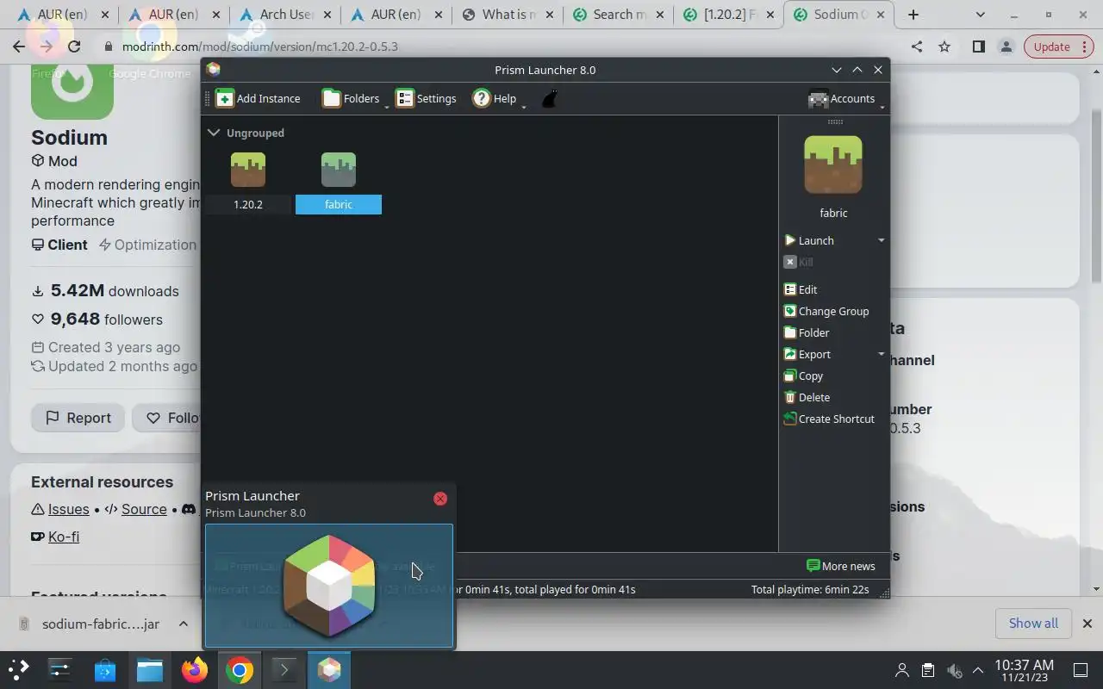
Task: Open the Folders toolbar menu
Action: pos(352,98)
